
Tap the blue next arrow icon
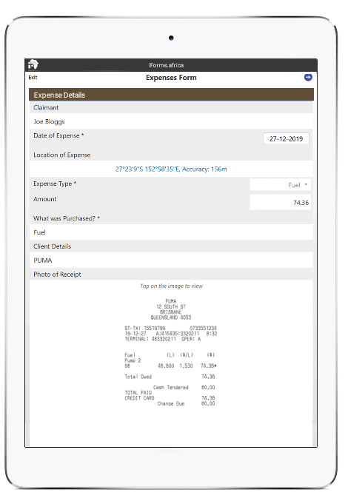click(308, 78)
